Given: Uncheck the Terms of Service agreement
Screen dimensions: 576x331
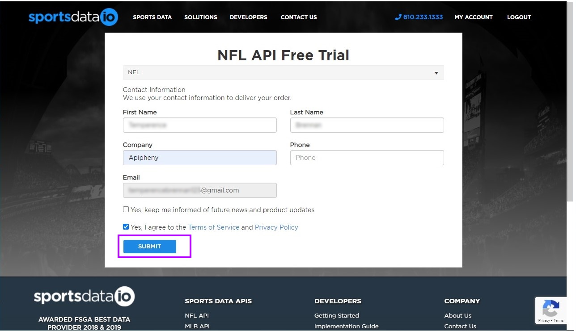Looking at the screenshot, I should 126,226.
